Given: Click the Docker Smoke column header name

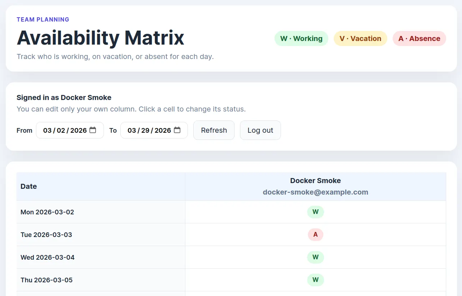Looking at the screenshot, I should point(315,181).
